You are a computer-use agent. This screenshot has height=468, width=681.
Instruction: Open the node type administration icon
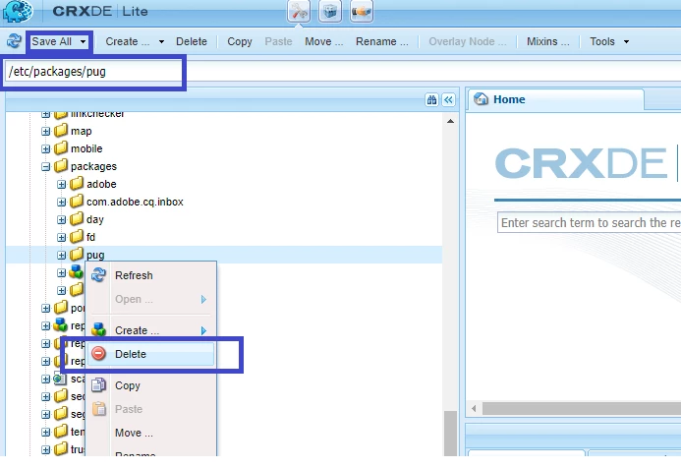(362, 11)
